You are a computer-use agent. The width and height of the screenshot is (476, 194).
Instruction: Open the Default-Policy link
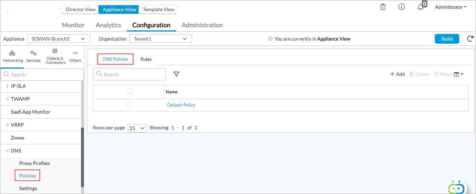coord(181,105)
